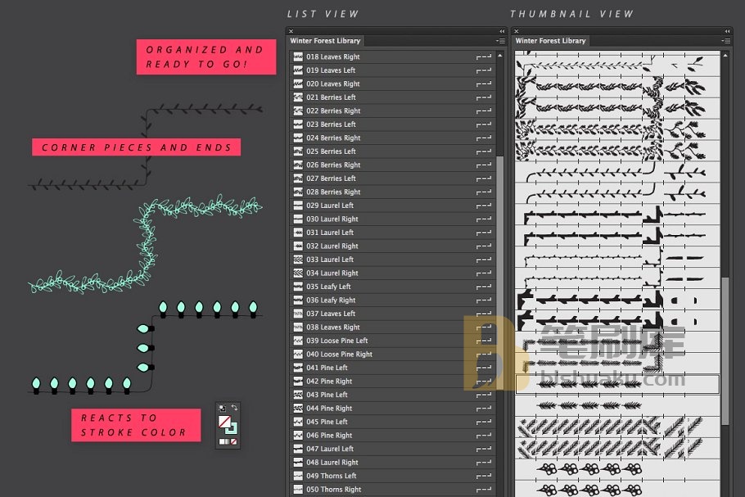Click the preview icon of 025 Berries Left

click(x=298, y=151)
